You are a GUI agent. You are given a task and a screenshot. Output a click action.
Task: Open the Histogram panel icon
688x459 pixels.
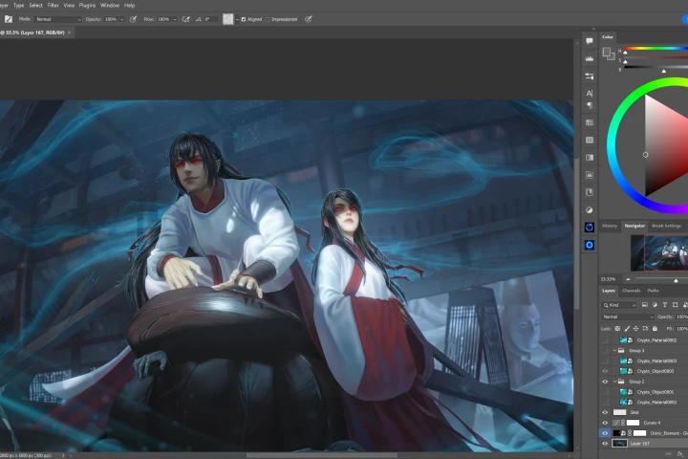[590, 58]
